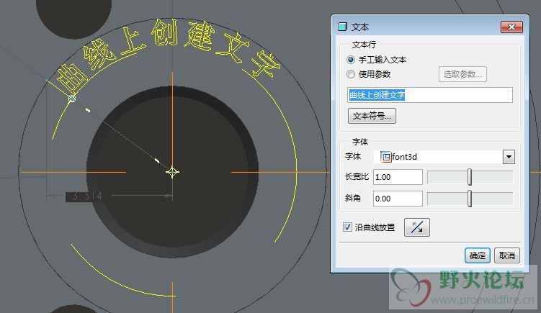This screenshot has width=541, height=313.
Task: Click the font3d font type icon
Action: coord(386,157)
